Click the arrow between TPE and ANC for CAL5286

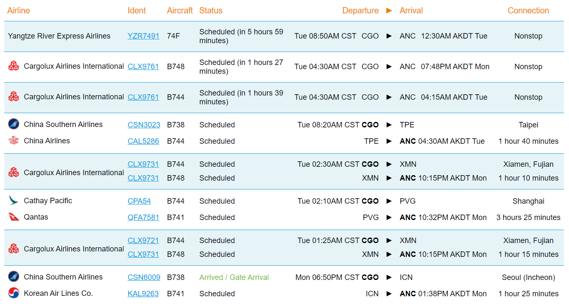pyautogui.click(x=389, y=141)
